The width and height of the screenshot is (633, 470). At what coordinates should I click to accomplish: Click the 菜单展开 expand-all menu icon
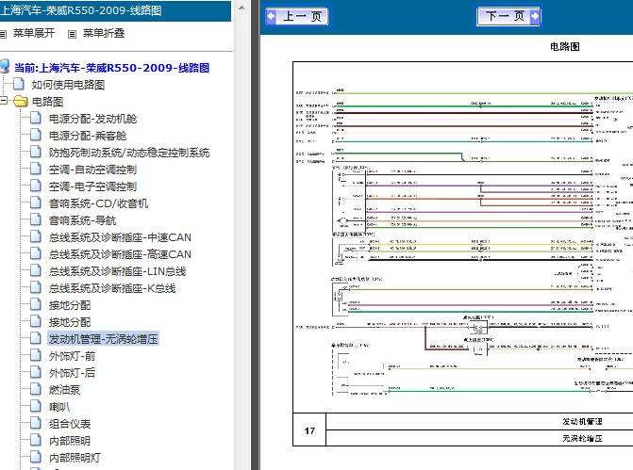3,34
